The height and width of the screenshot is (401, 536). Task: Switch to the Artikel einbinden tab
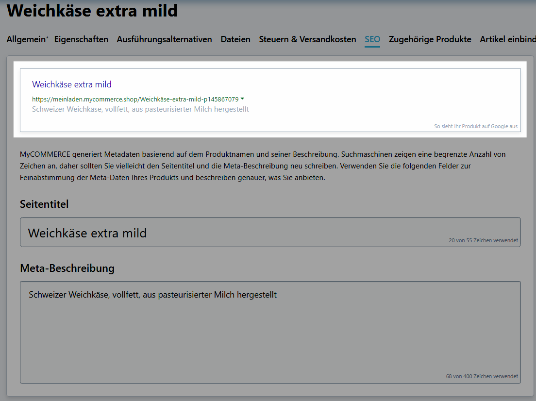(x=507, y=39)
